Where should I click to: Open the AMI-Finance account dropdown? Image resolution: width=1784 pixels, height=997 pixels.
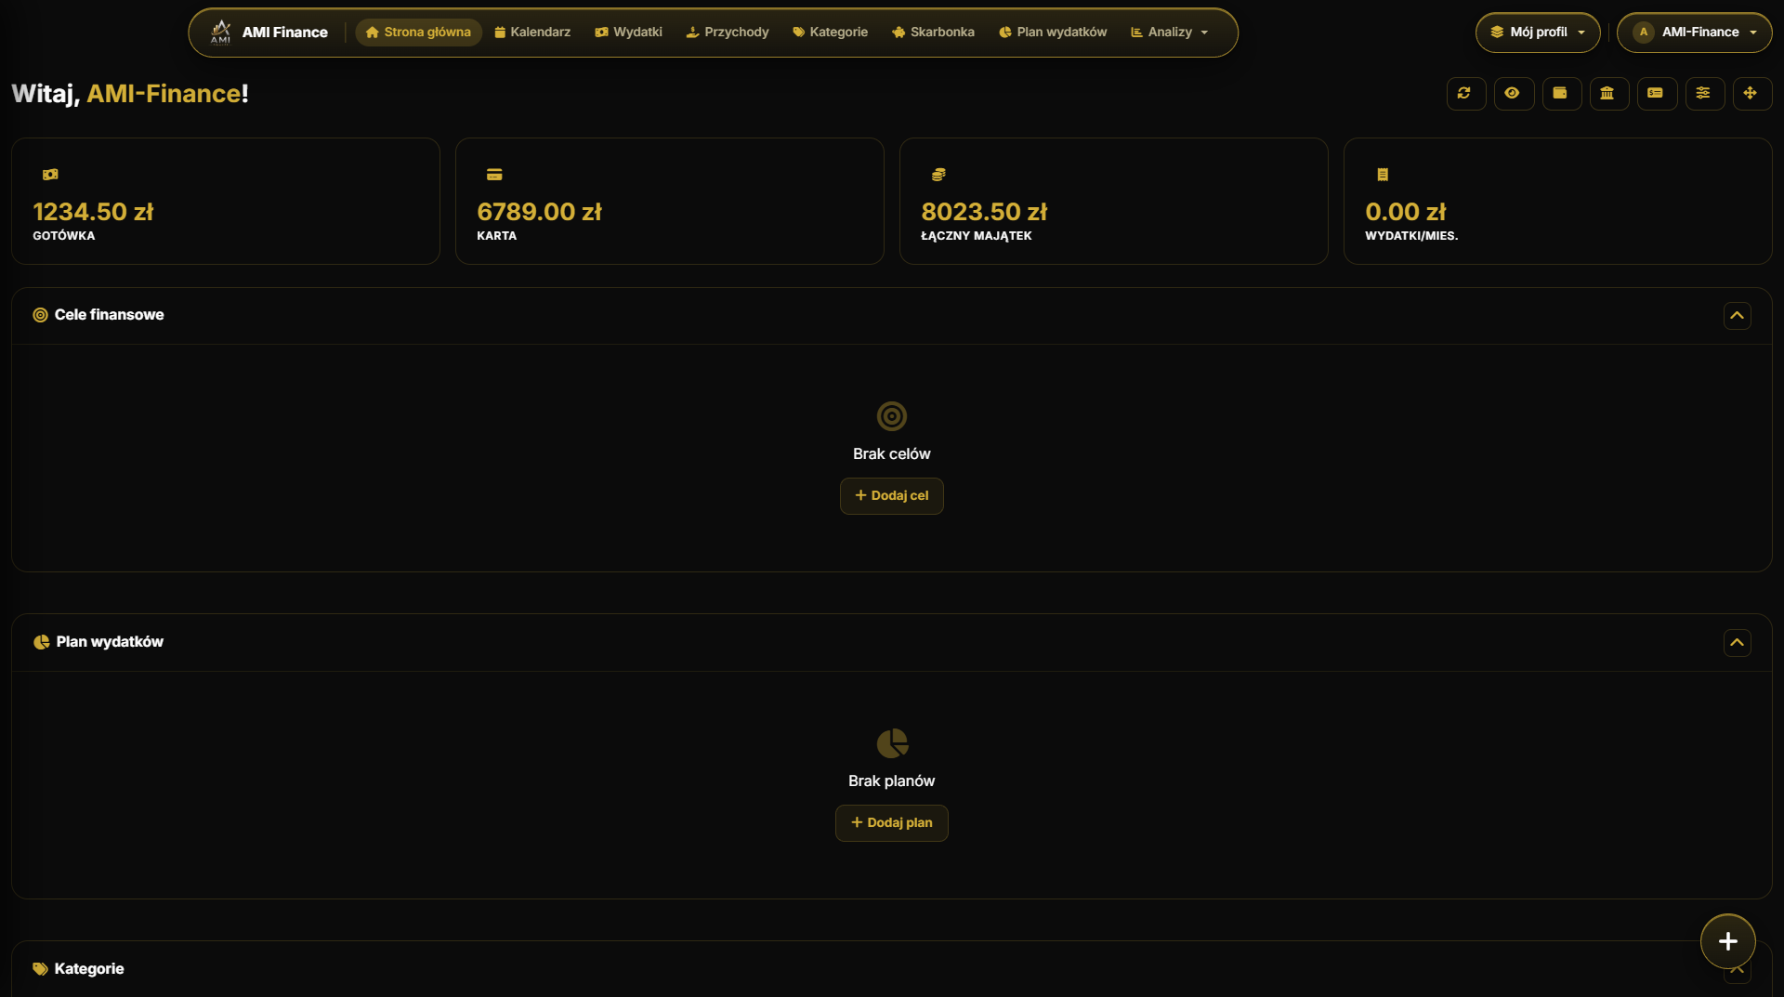point(1694,33)
